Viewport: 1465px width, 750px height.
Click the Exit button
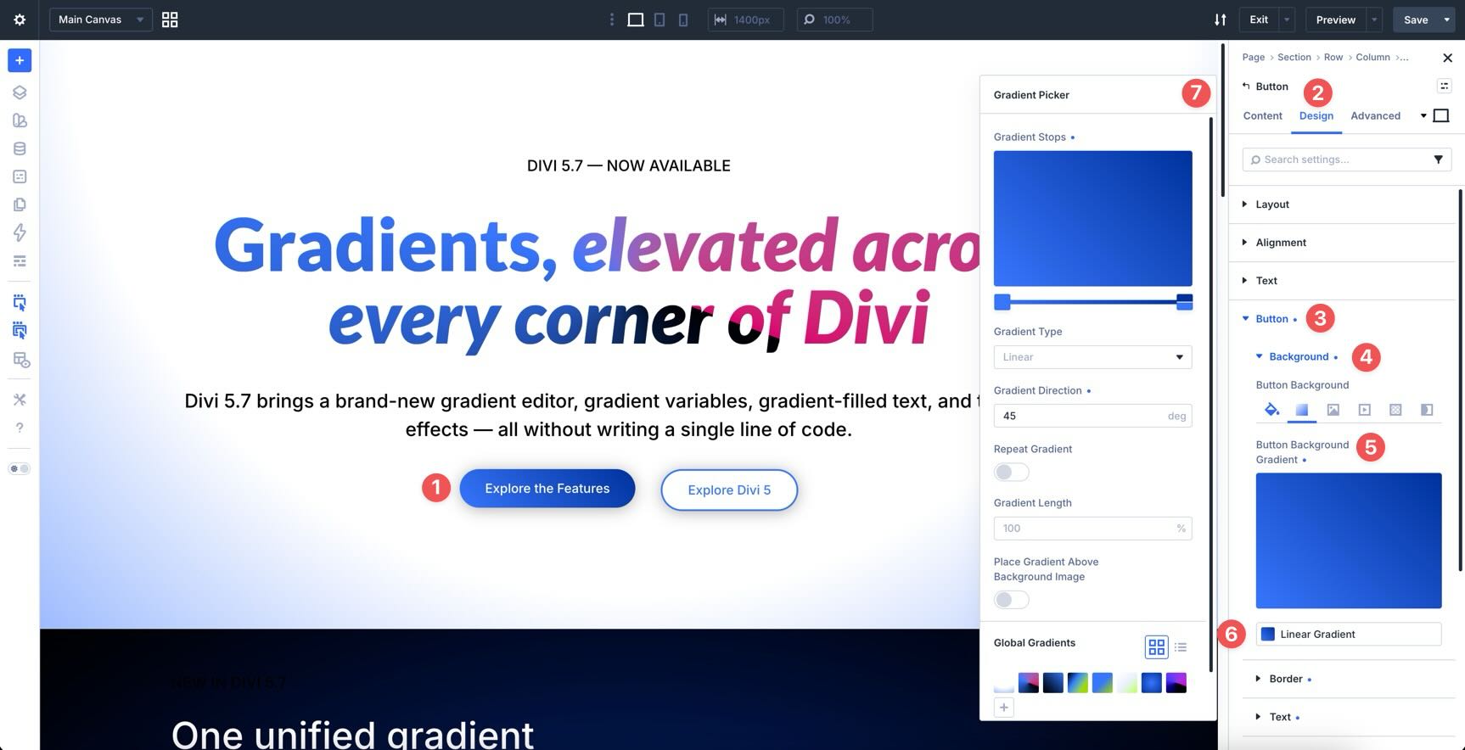pos(1259,20)
